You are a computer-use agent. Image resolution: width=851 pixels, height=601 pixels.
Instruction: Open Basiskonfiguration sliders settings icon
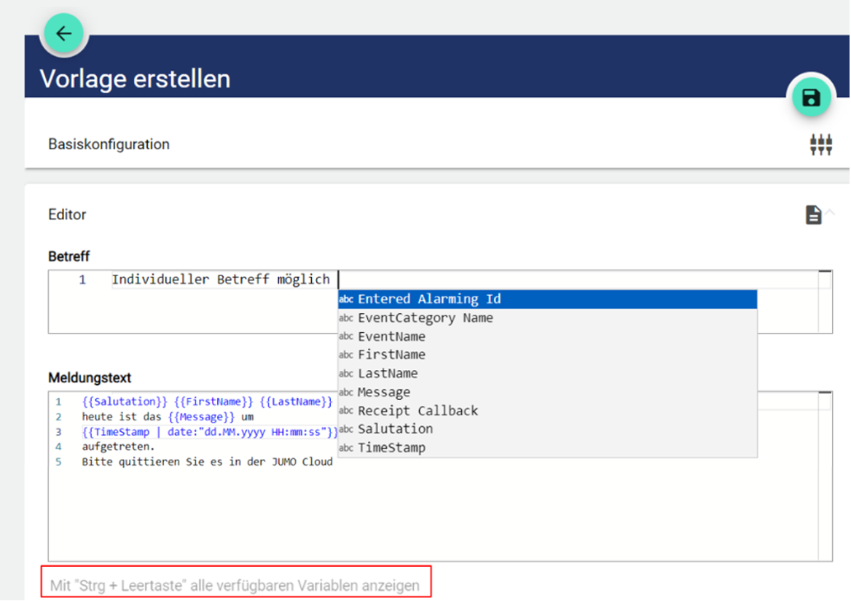pyautogui.click(x=820, y=144)
